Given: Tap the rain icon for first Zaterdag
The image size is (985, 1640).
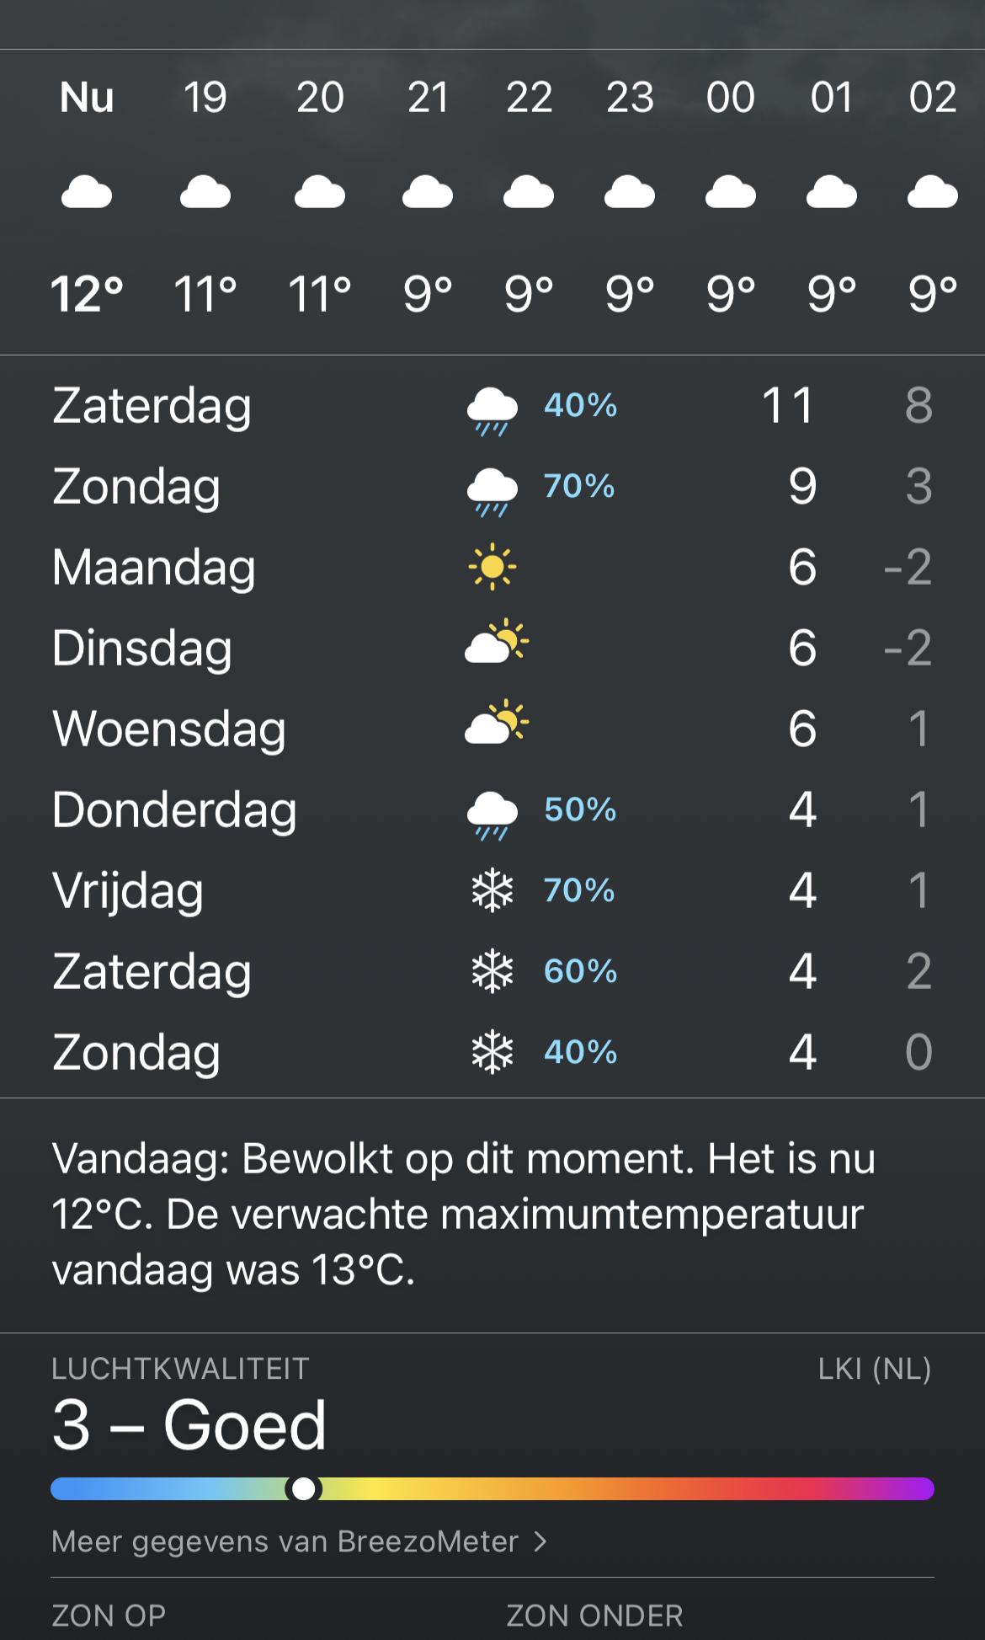Looking at the screenshot, I should tap(492, 410).
